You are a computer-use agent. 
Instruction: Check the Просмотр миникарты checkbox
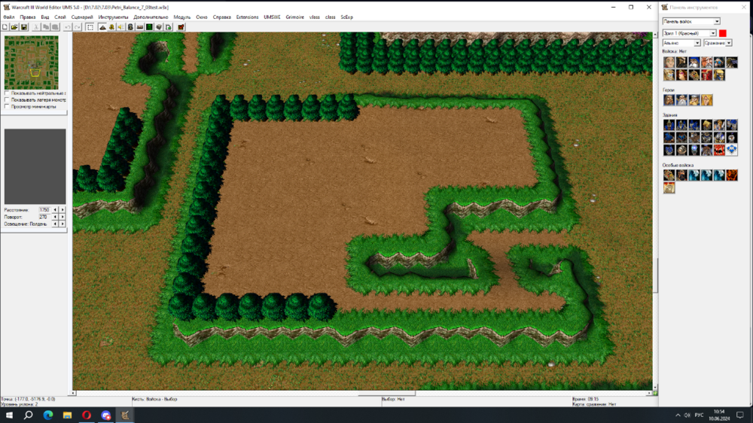7,107
